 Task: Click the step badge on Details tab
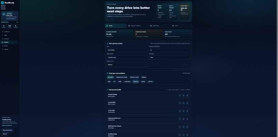(x=107, y=26)
